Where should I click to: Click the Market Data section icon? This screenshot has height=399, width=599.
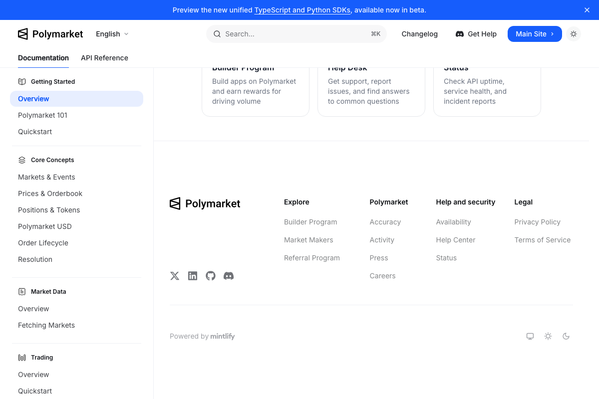22,292
